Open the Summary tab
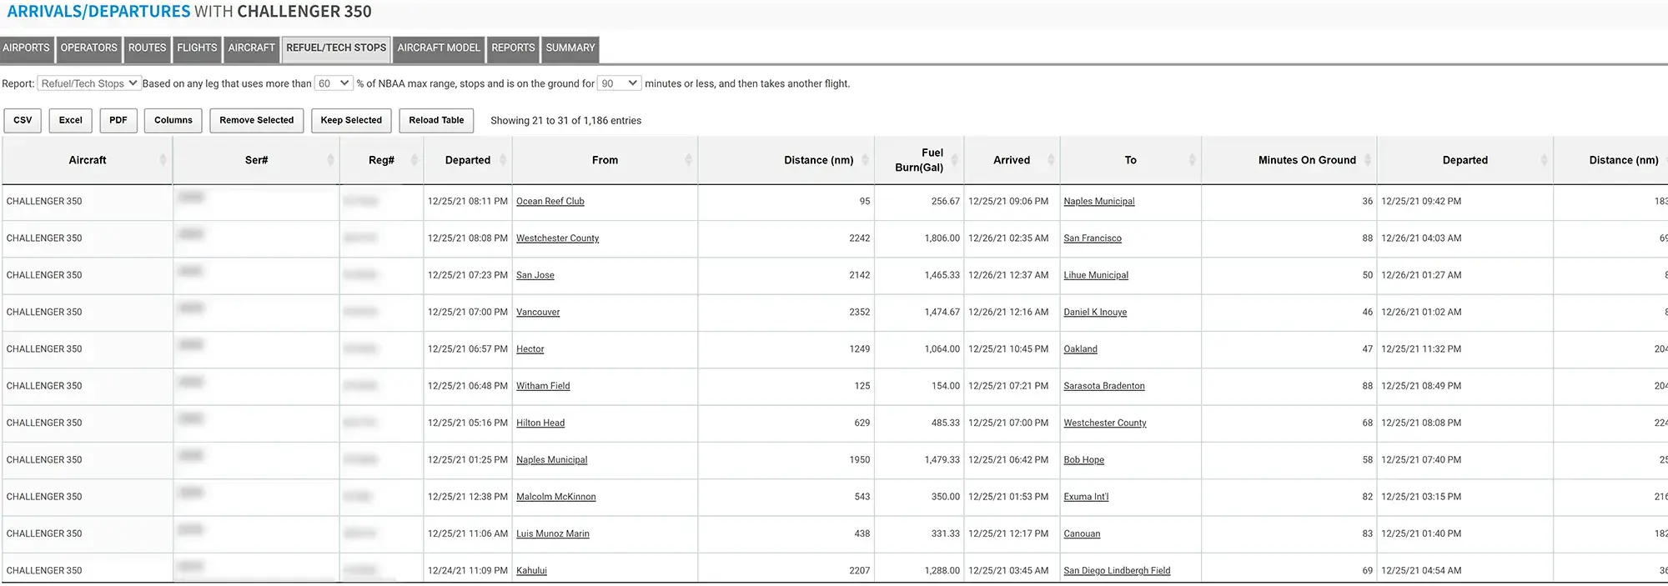The image size is (1668, 586). pyautogui.click(x=570, y=48)
